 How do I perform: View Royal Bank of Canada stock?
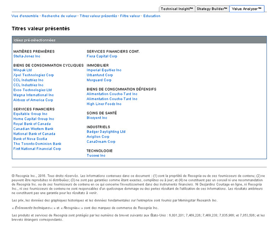pyautogui.click(x=32, y=124)
